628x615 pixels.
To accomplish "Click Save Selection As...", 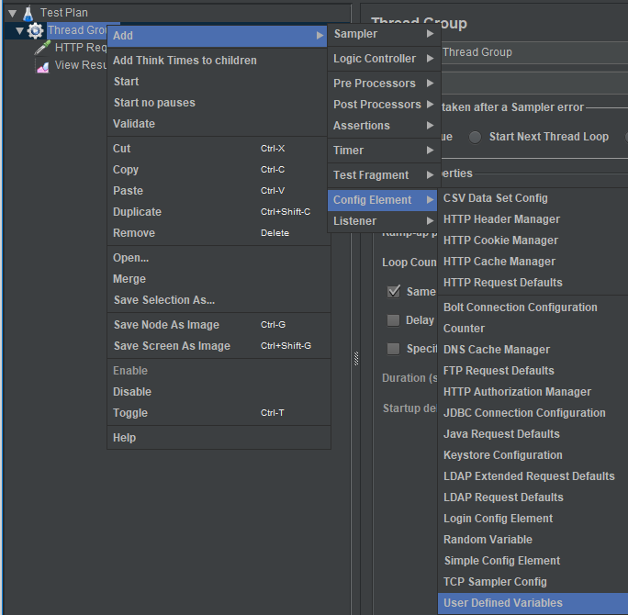I will [x=219, y=300].
